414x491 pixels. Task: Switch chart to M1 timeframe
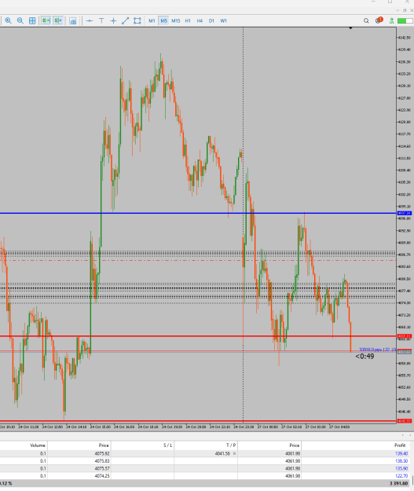tap(152, 21)
